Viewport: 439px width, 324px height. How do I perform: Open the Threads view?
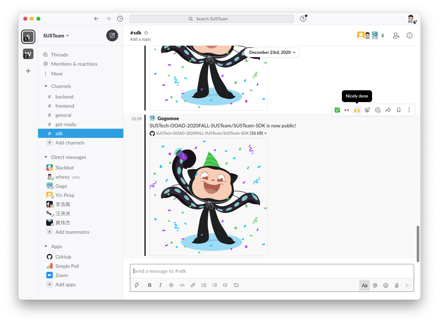59,55
